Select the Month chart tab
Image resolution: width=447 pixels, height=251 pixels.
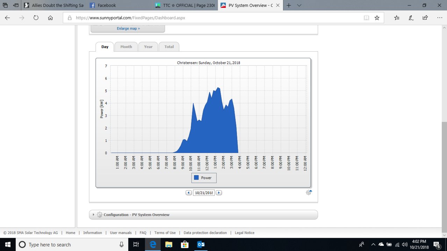click(126, 47)
